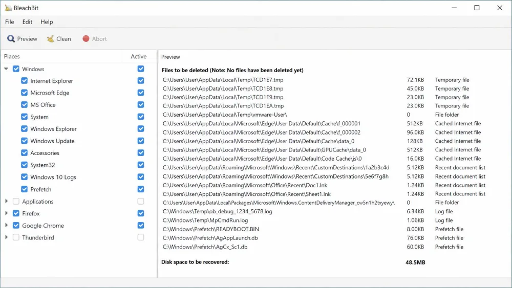The width and height of the screenshot is (512, 288).
Task: Select the GPUCache\data_0 file row
Action: pyautogui.click(x=265, y=150)
